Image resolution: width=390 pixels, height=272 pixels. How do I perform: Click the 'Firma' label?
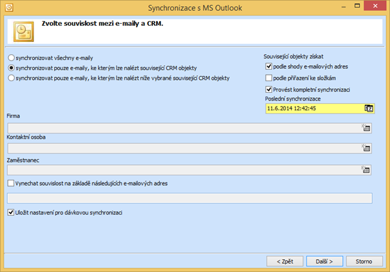[x=14, y=116]
